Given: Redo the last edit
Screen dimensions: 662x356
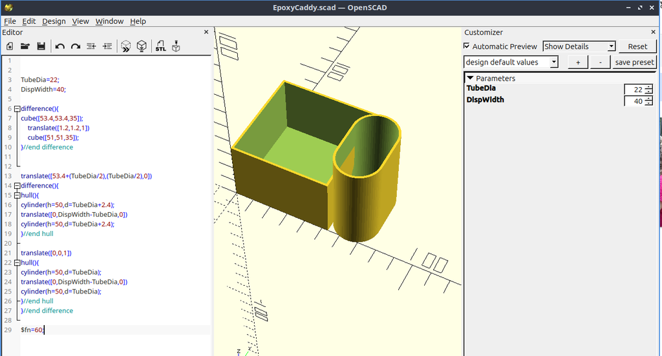Looking at the screenshot, I should (x=76, y=46).
